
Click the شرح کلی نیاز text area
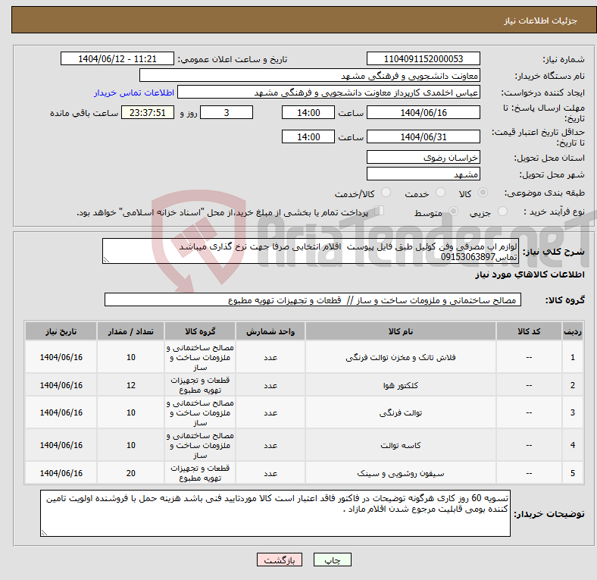(311, 251)
